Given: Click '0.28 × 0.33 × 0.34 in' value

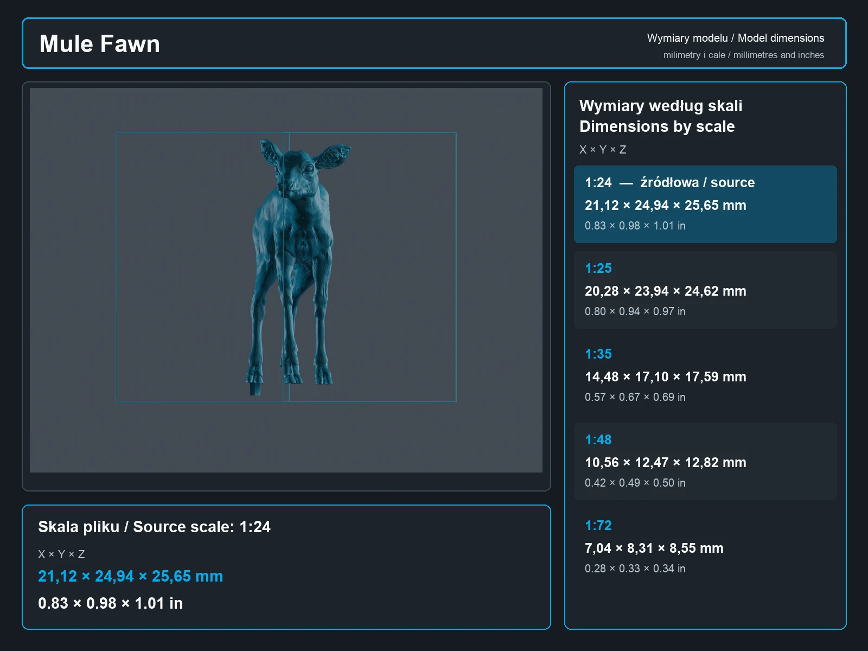Looking at the screenshot, I should [635, 569].
